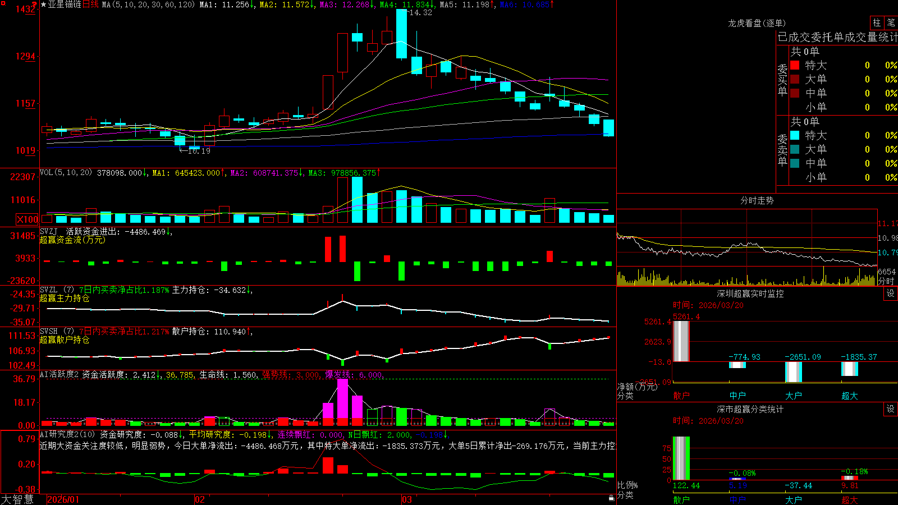This screenshot has width=898, height=505.
Task: Select the 02 month marker on timeline
Action: click(200, 499)
